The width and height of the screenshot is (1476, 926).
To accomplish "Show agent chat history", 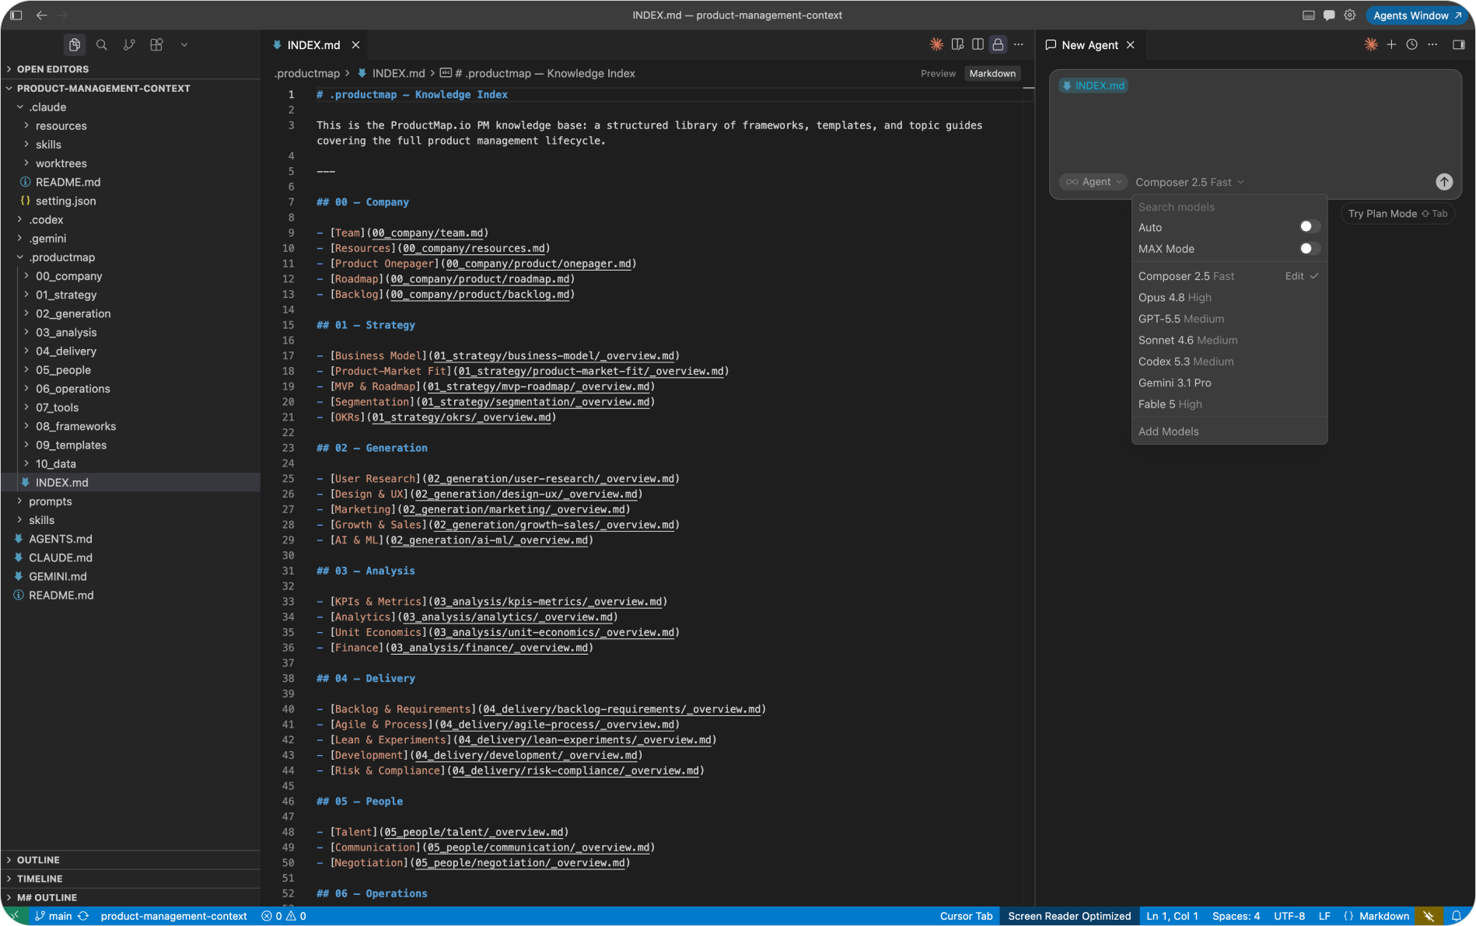I will [x=1411, y=44].
